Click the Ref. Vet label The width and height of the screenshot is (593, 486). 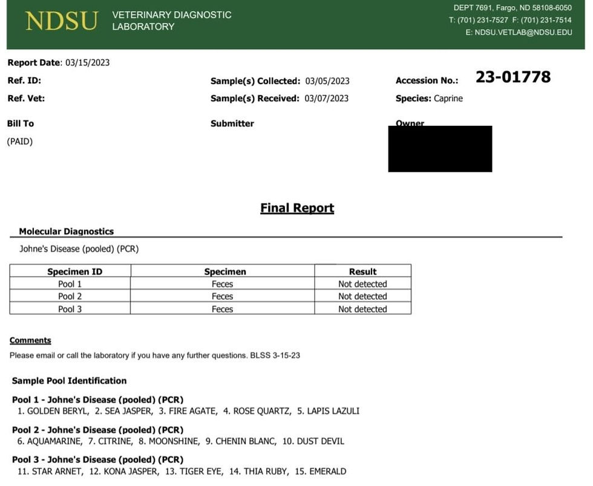point(26,99)
